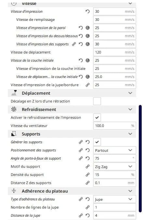Click link icon next to Motif du support
This screenshot has width=143, height=220.
tap(88, 166)
